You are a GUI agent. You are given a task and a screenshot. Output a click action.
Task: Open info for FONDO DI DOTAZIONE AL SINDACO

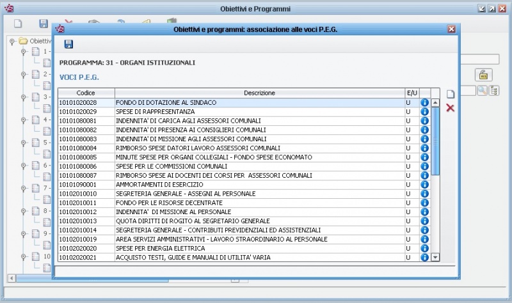click(424, 102)
